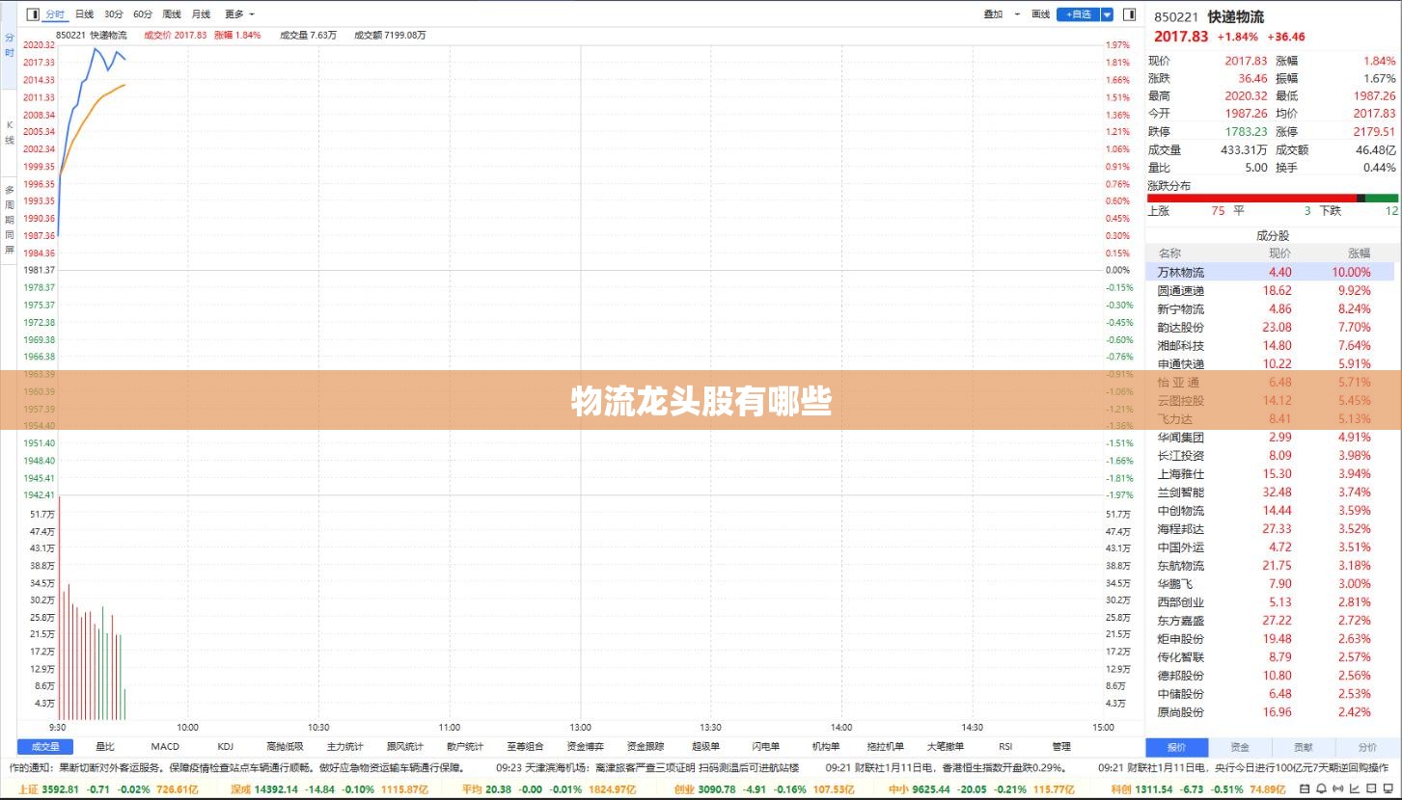Select the RSI indicator tab
Image resolution: width=1402 pixels, height=800 pixels.
(1005, 746)
